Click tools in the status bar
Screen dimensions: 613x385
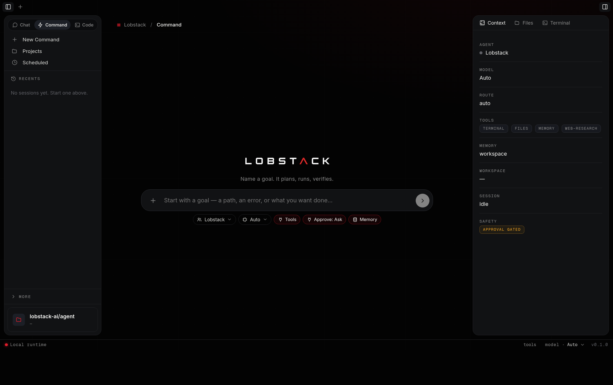click(530, 345)
